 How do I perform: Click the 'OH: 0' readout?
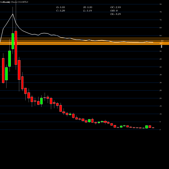[x=114, y=11]
